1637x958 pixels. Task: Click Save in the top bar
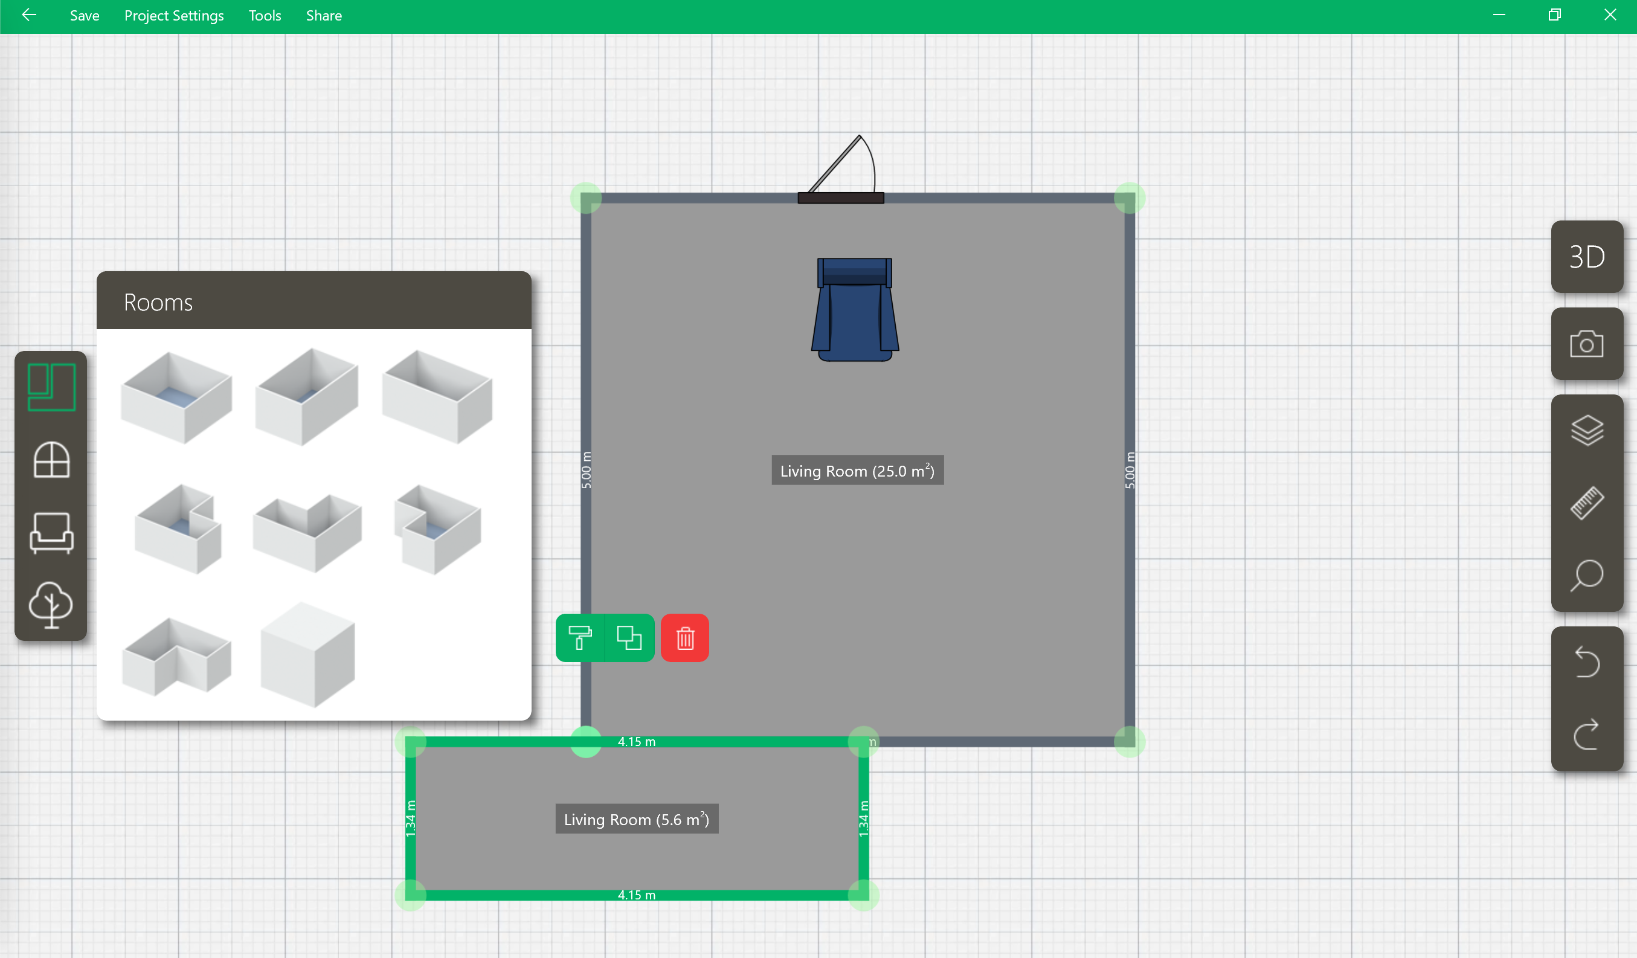tap(85, 16)
